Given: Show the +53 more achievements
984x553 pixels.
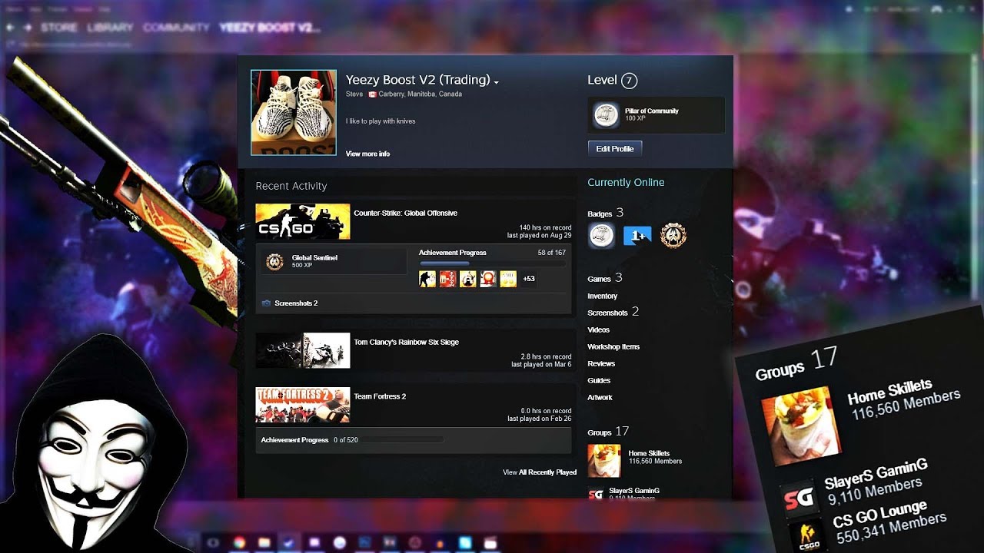Looking at the screenshot, I should coord(528,279).
